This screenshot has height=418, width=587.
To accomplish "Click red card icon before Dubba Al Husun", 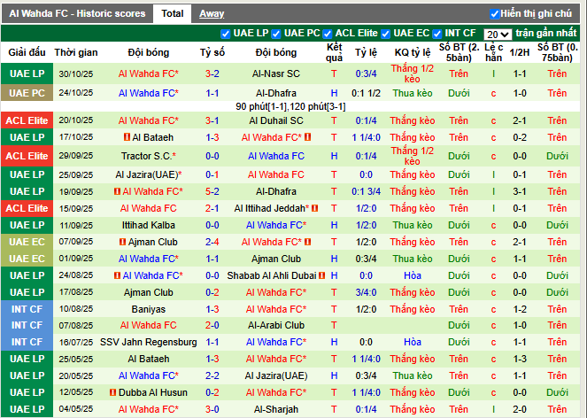I will [x=112, y=392].
